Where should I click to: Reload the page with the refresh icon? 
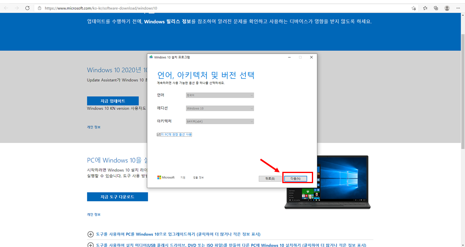pos(27,8)
